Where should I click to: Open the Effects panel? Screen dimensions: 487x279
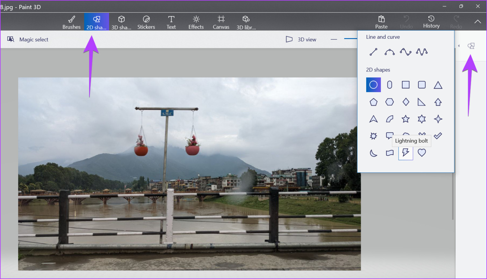point(196,22)
